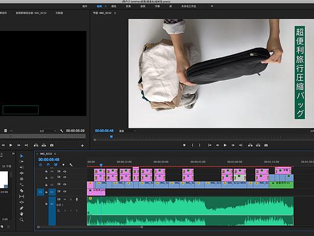This screenshot has height=236, width=314.
Task: Select the Pen tool
Action: click(22, 208)
